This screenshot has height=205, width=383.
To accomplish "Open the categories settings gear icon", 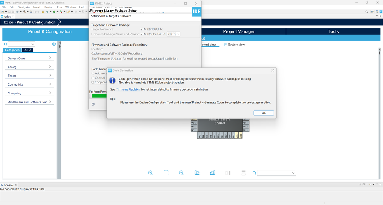I will click(54, 44).
